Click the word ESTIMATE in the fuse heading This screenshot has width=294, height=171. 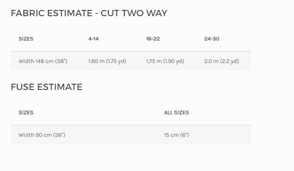click(x=60, y=87)
